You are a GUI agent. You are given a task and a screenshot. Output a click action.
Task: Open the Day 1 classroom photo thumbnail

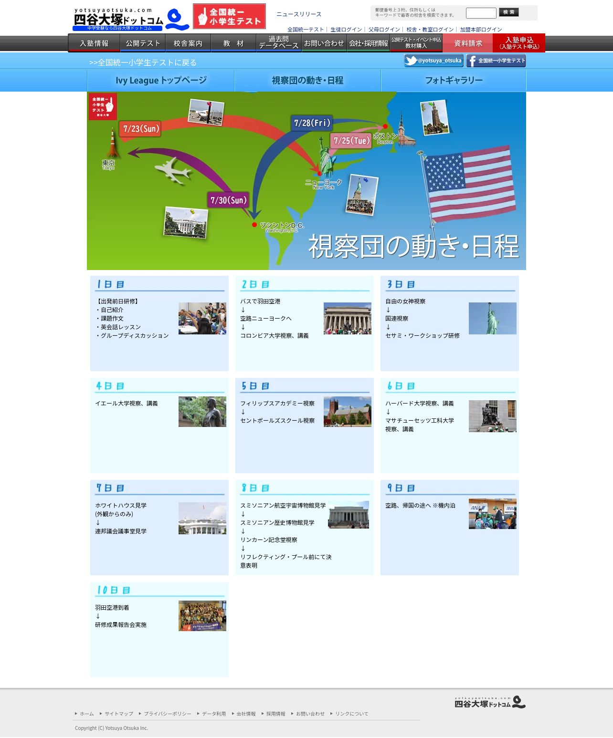click(202, 318)
